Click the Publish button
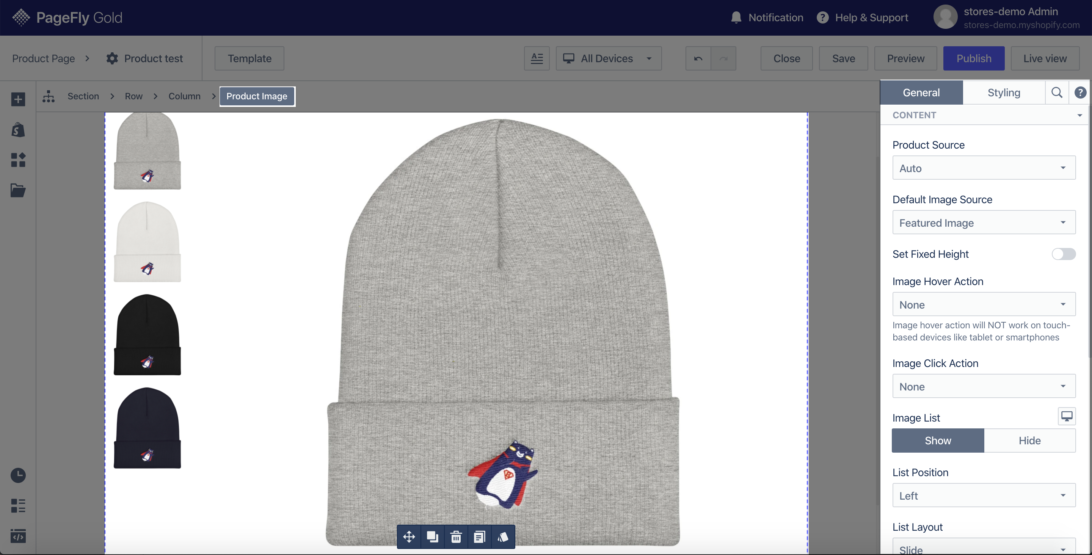 pos(974,58)
